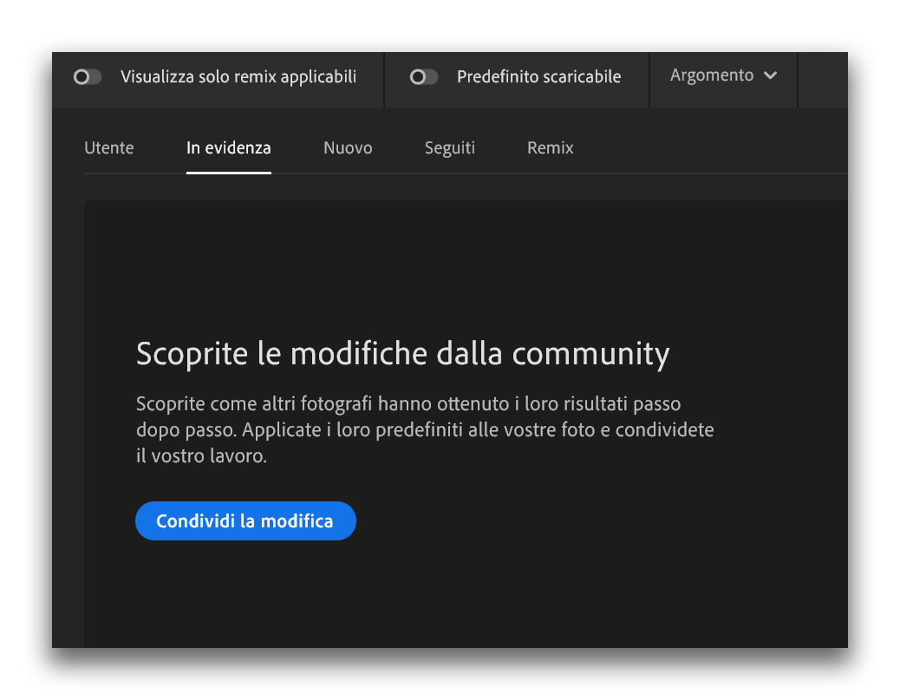Open the Nuovo tab

tap(348, 148)
